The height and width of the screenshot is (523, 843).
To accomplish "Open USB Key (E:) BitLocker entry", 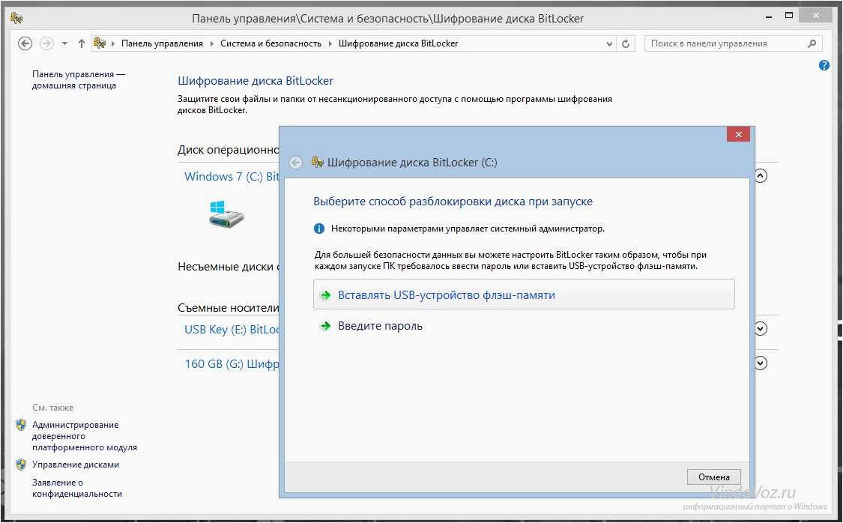I will 232,330.
